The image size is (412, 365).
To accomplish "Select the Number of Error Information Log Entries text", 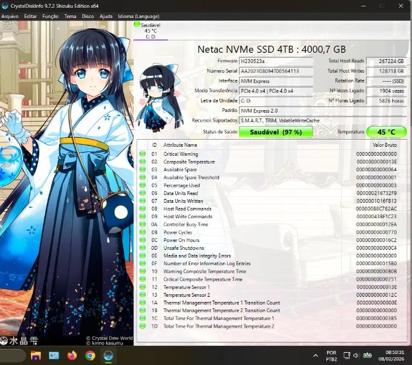I will 207,263.
